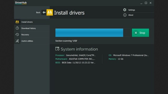168x94 pixels.
Task: Open Useful utilities section
Action: [32, 41]
